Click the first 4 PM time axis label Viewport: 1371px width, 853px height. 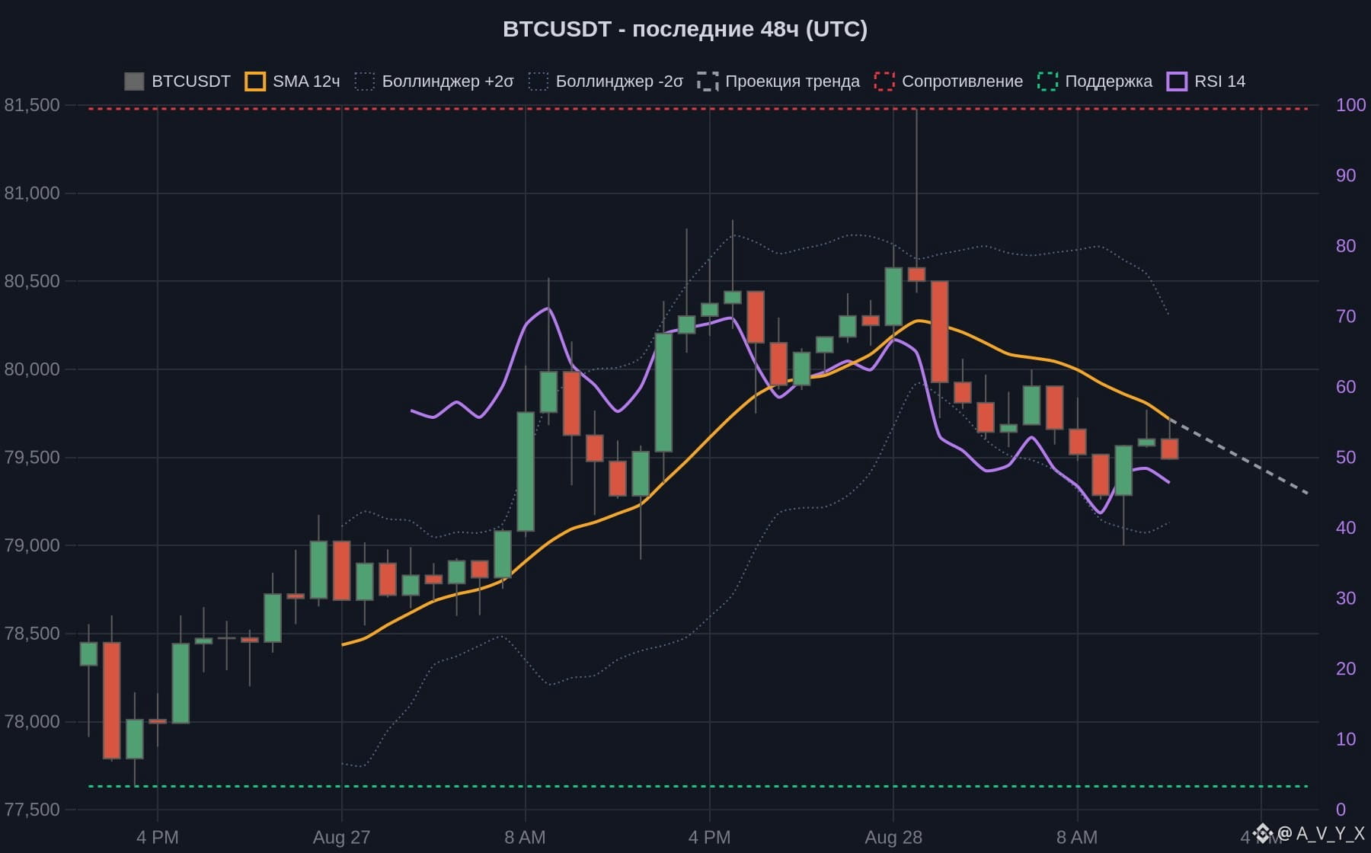click(x=158, y=838)
